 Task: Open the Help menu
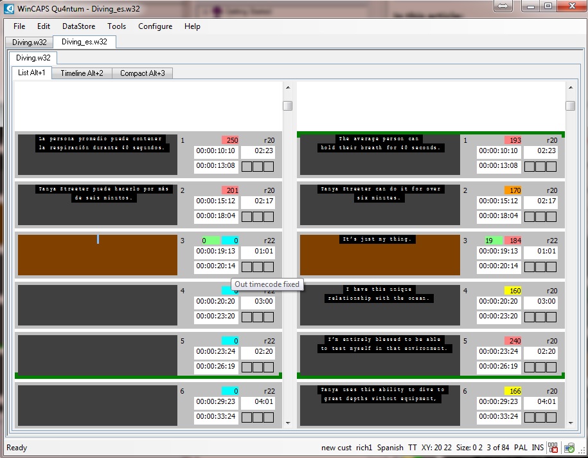coord(192,26)
